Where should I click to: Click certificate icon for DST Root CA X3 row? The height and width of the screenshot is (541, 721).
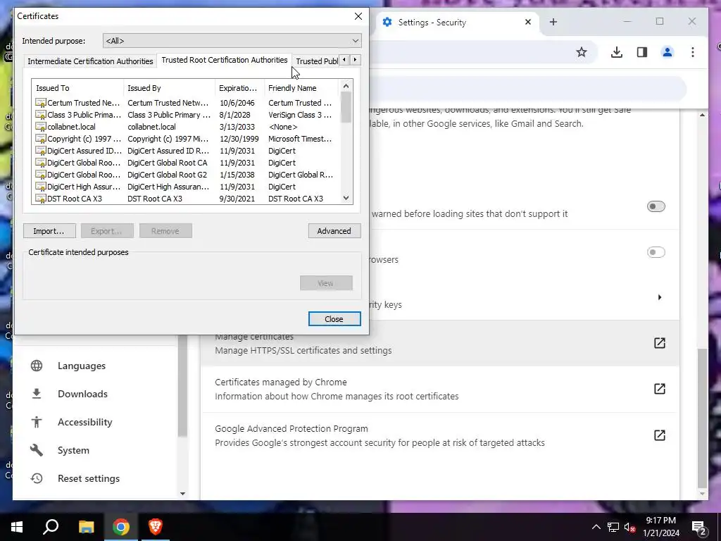point(40,198)
